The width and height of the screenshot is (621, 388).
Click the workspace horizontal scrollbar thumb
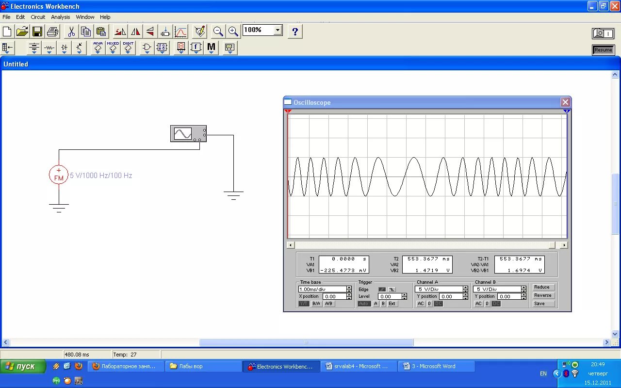(x=306, y=342)
